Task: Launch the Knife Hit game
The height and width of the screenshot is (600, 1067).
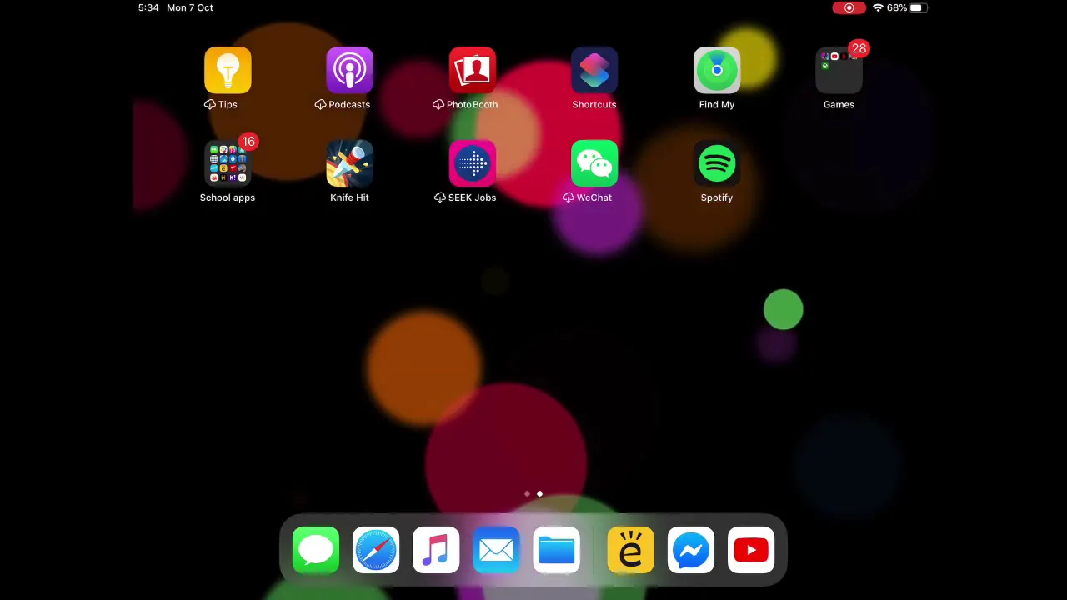Action: [x=349, y=163]
